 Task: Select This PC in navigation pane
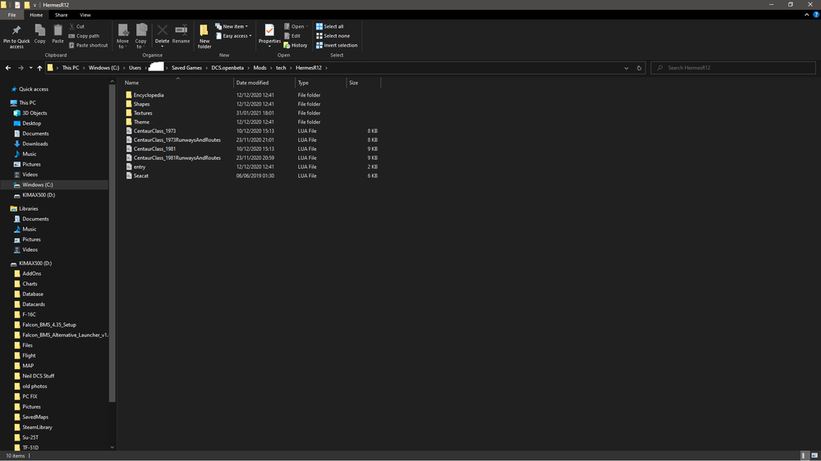pyautogui.click(x=27, y=103)
